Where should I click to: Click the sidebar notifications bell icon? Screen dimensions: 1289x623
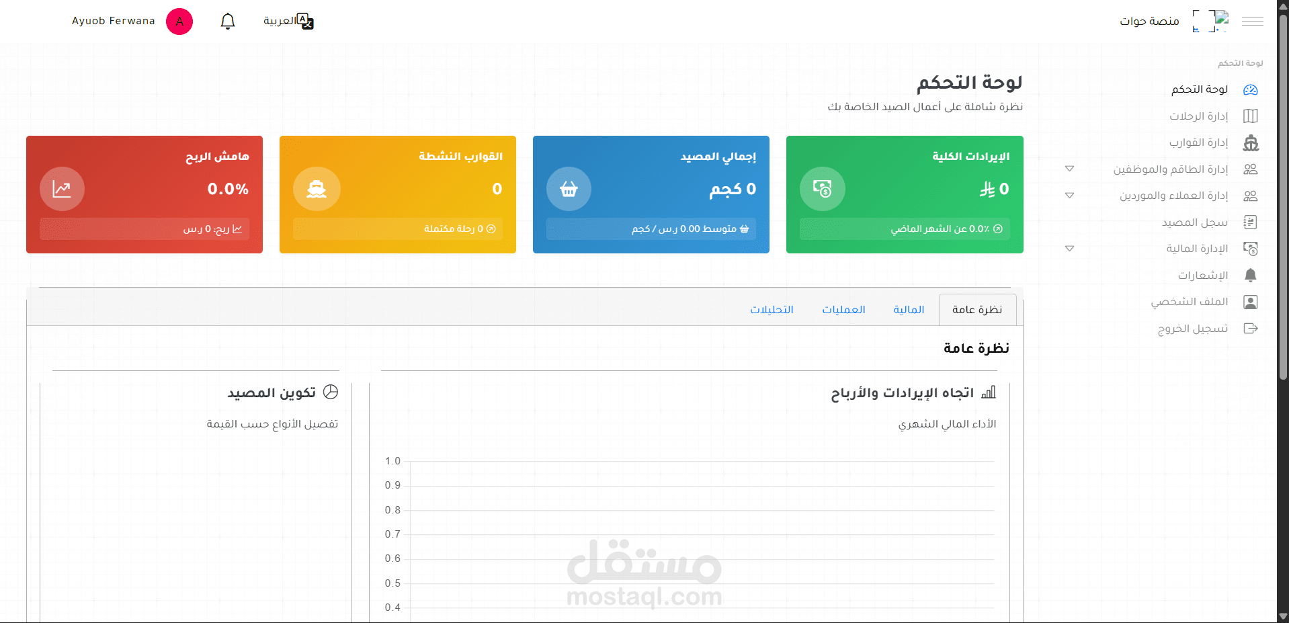coord(1251,276)
